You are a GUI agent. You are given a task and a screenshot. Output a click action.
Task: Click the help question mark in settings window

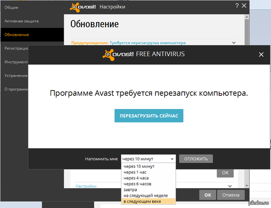(237, 6)
